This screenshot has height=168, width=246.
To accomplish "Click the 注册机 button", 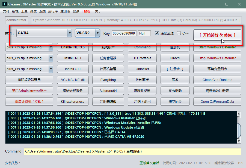I will tap(175, 47).
